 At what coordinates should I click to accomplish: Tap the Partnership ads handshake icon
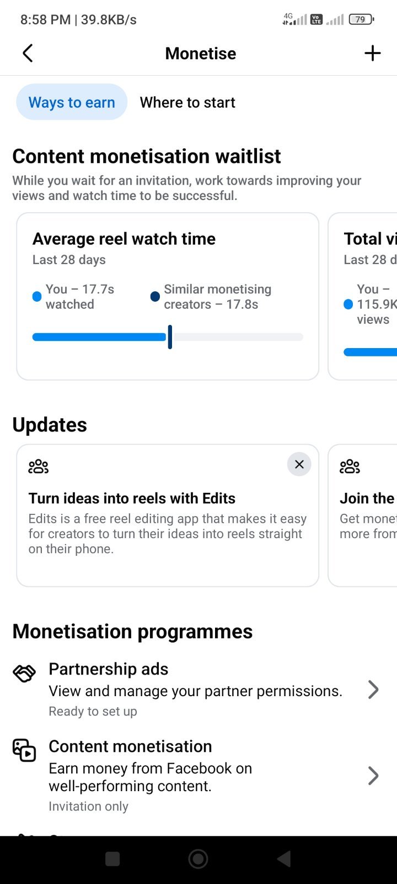coord(24,672)
